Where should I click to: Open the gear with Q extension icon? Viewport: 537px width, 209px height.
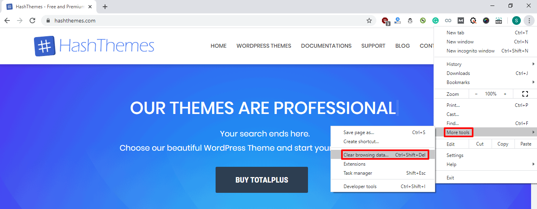pos(473,21)
